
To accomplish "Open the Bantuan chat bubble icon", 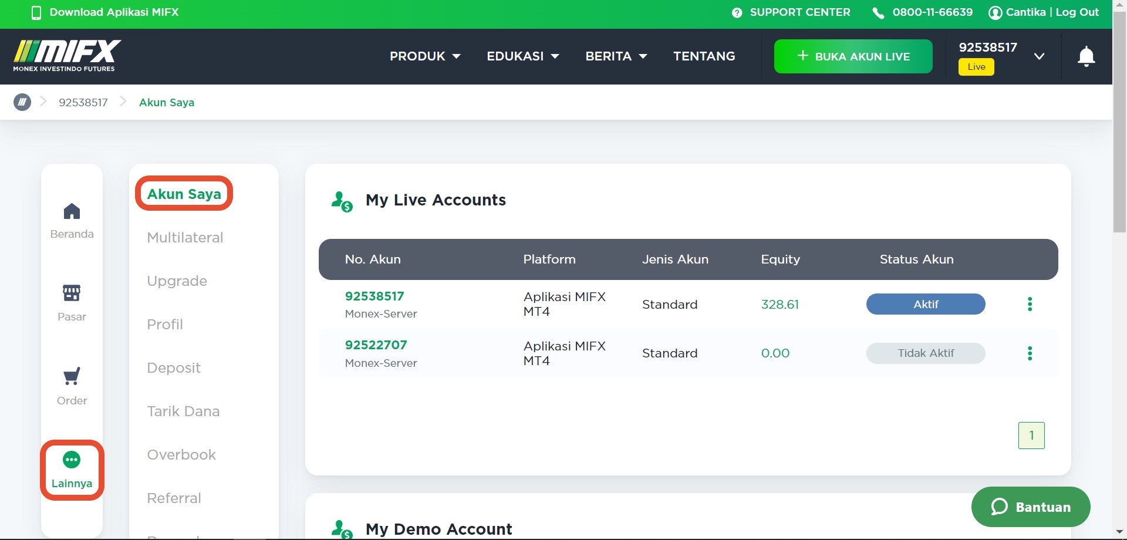I will click(x=999, y=507).
